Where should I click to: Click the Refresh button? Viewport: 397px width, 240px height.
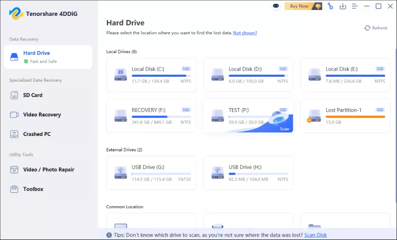pyautogui.click(x=376, y=28)
